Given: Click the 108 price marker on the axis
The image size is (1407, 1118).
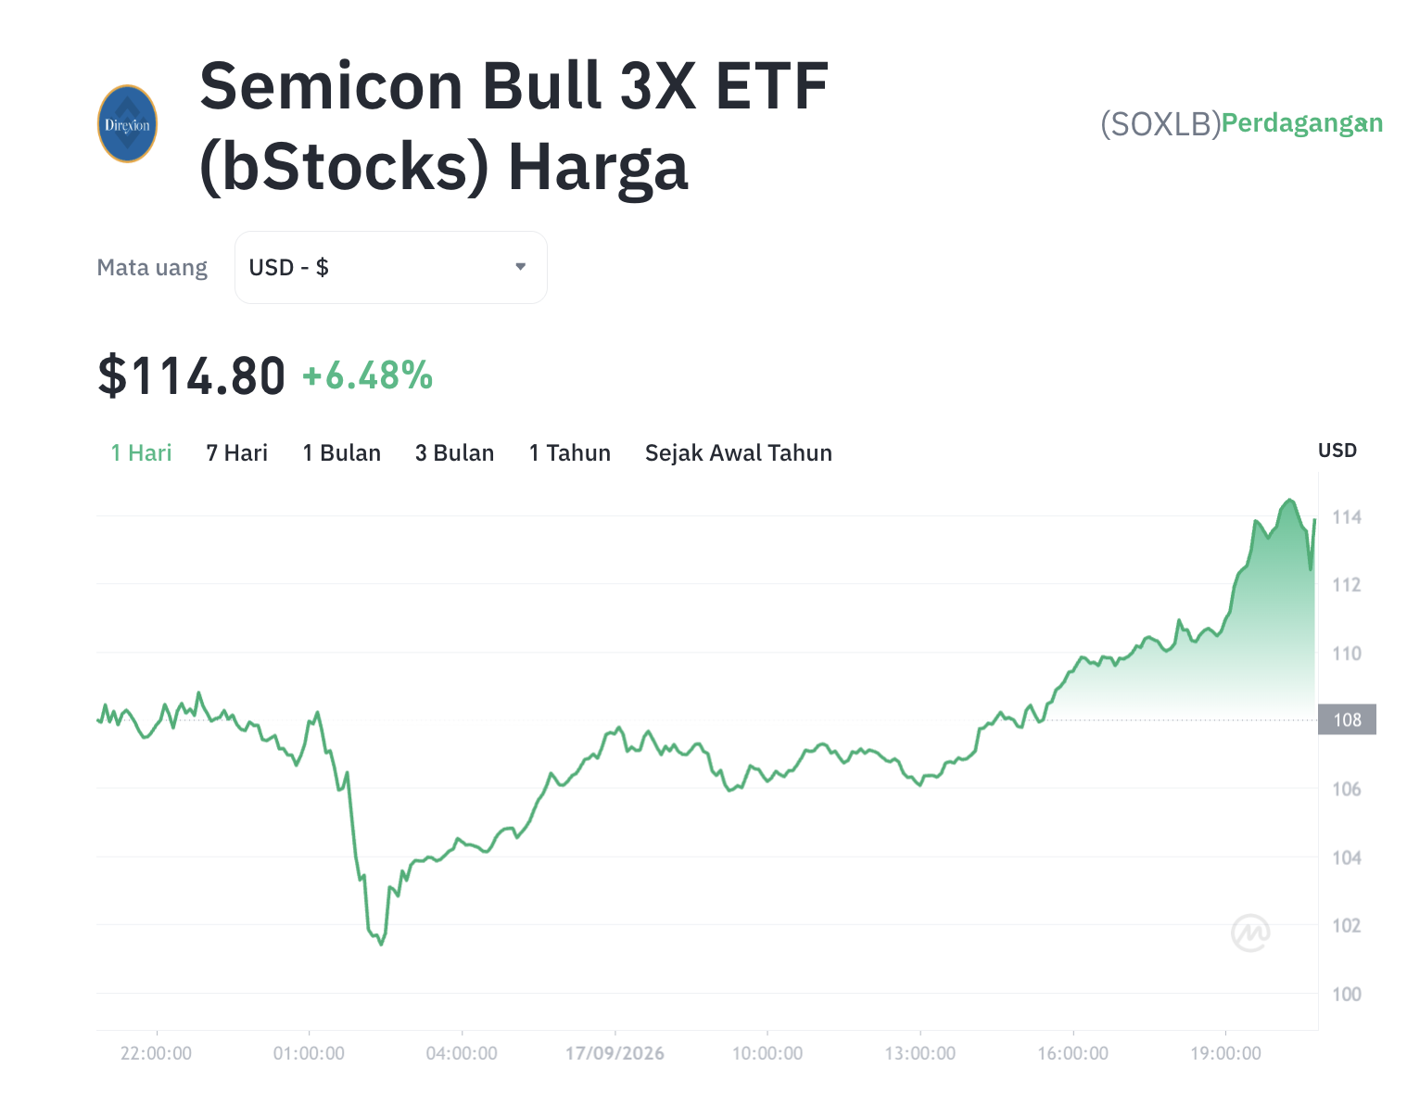Looking at the screenshot, I should click(x=1347, y=719).
